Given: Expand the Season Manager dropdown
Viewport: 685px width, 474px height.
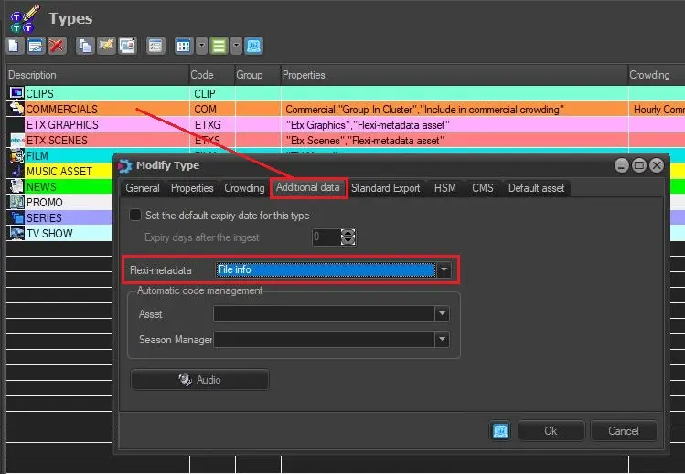Looking at the screenshot, I should pyautogui.click(x=442, y=339).
